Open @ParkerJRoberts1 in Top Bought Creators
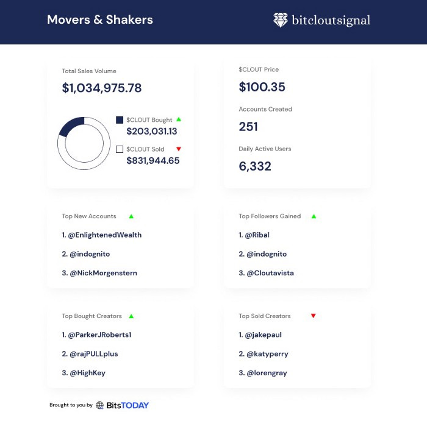 tap(96, 334)
